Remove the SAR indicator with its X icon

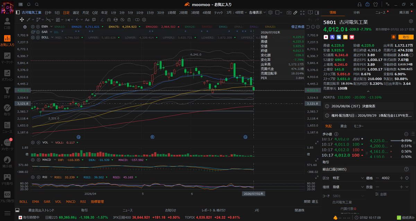click(37, 32)
